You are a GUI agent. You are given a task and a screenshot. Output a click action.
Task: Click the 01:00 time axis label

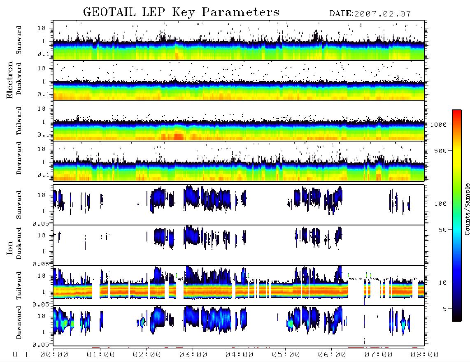pos(101,355)
